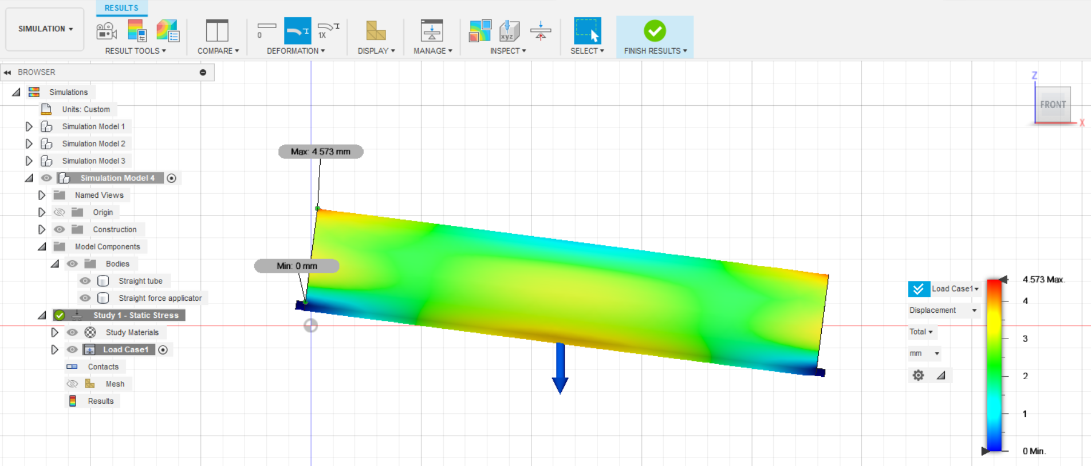Open the RESULT TOOLS menu
The image size is (1091, 466).
click(136, 51)
